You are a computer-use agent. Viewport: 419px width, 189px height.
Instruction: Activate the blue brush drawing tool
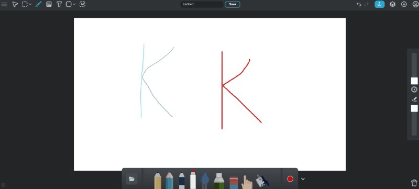coord(38,4)
